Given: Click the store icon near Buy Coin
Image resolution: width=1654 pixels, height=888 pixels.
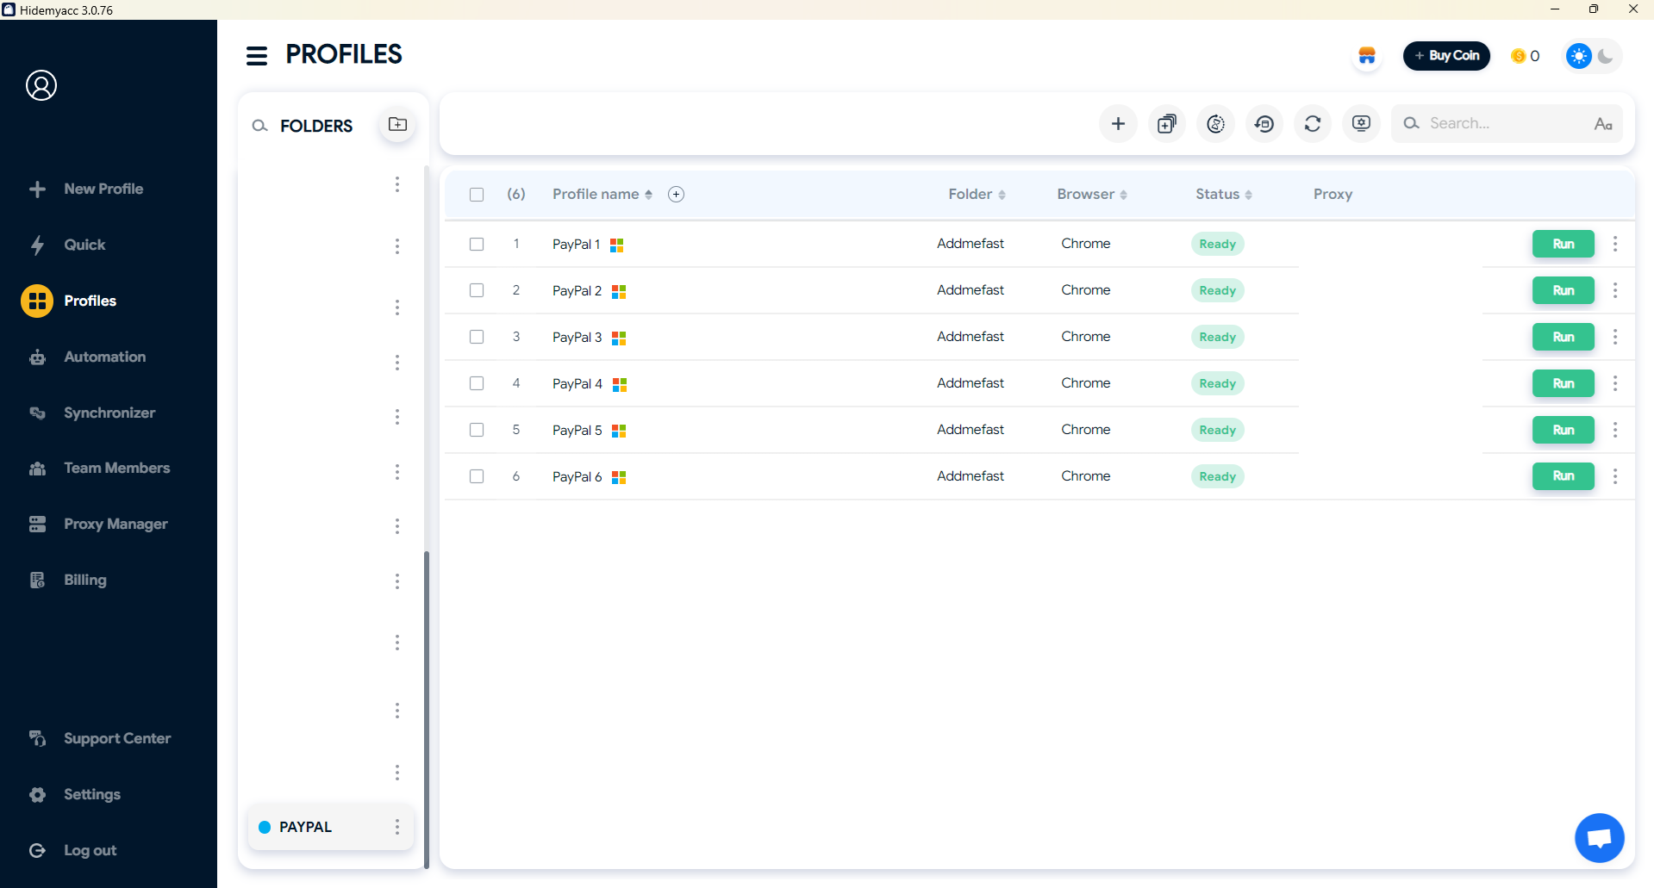Looking at the screenshot, I should pos(1367,56).
